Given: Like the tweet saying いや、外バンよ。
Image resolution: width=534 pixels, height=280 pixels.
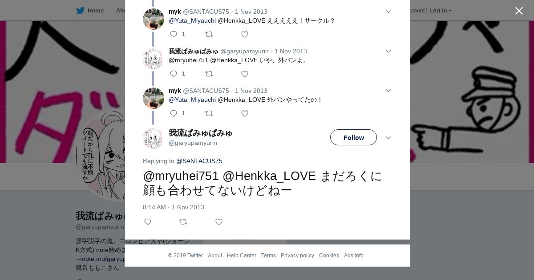Looking at the screenshot, I should pos(244,74).
